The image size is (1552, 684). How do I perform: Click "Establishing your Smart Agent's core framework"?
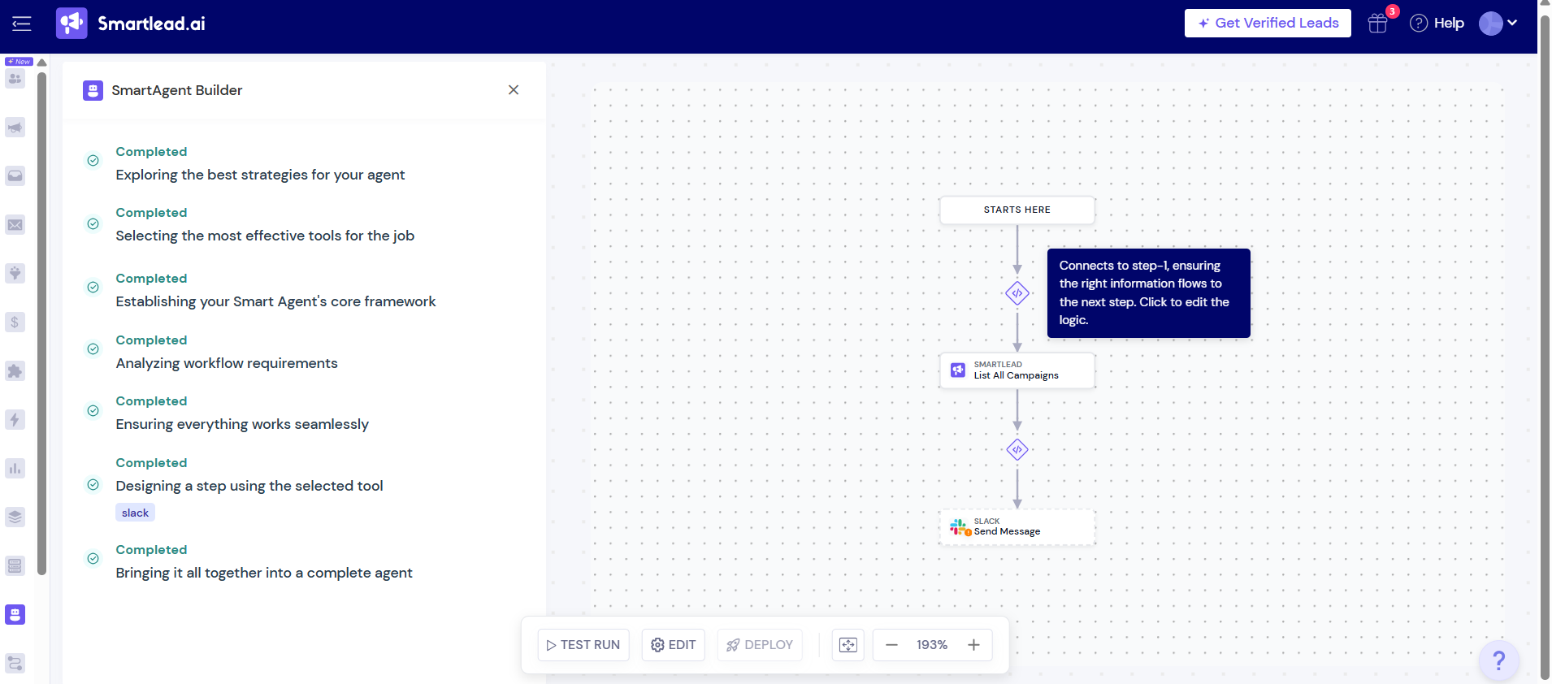(275, 301)
